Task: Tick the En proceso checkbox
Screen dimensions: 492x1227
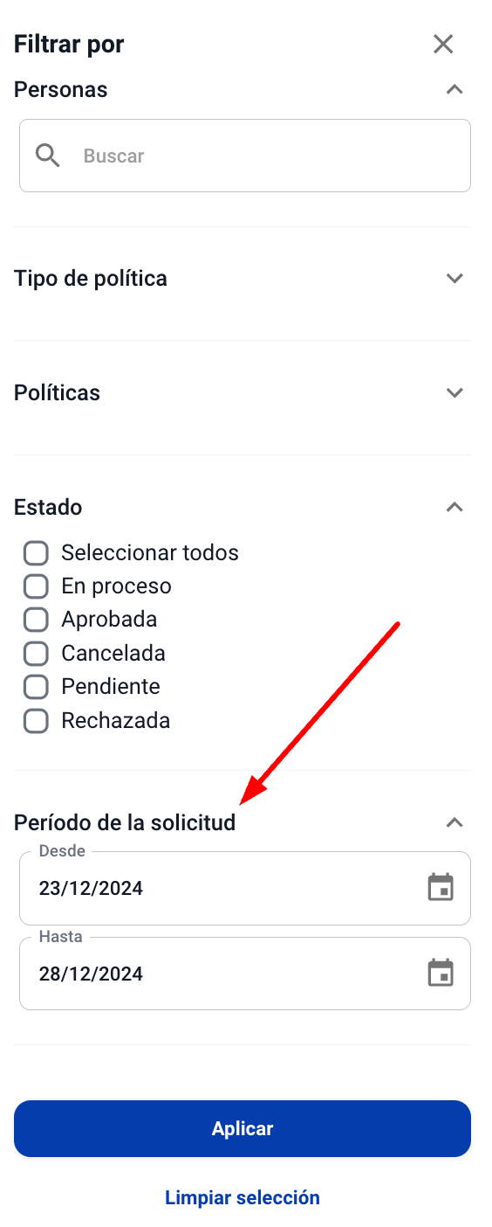Action: coord(36,586)
